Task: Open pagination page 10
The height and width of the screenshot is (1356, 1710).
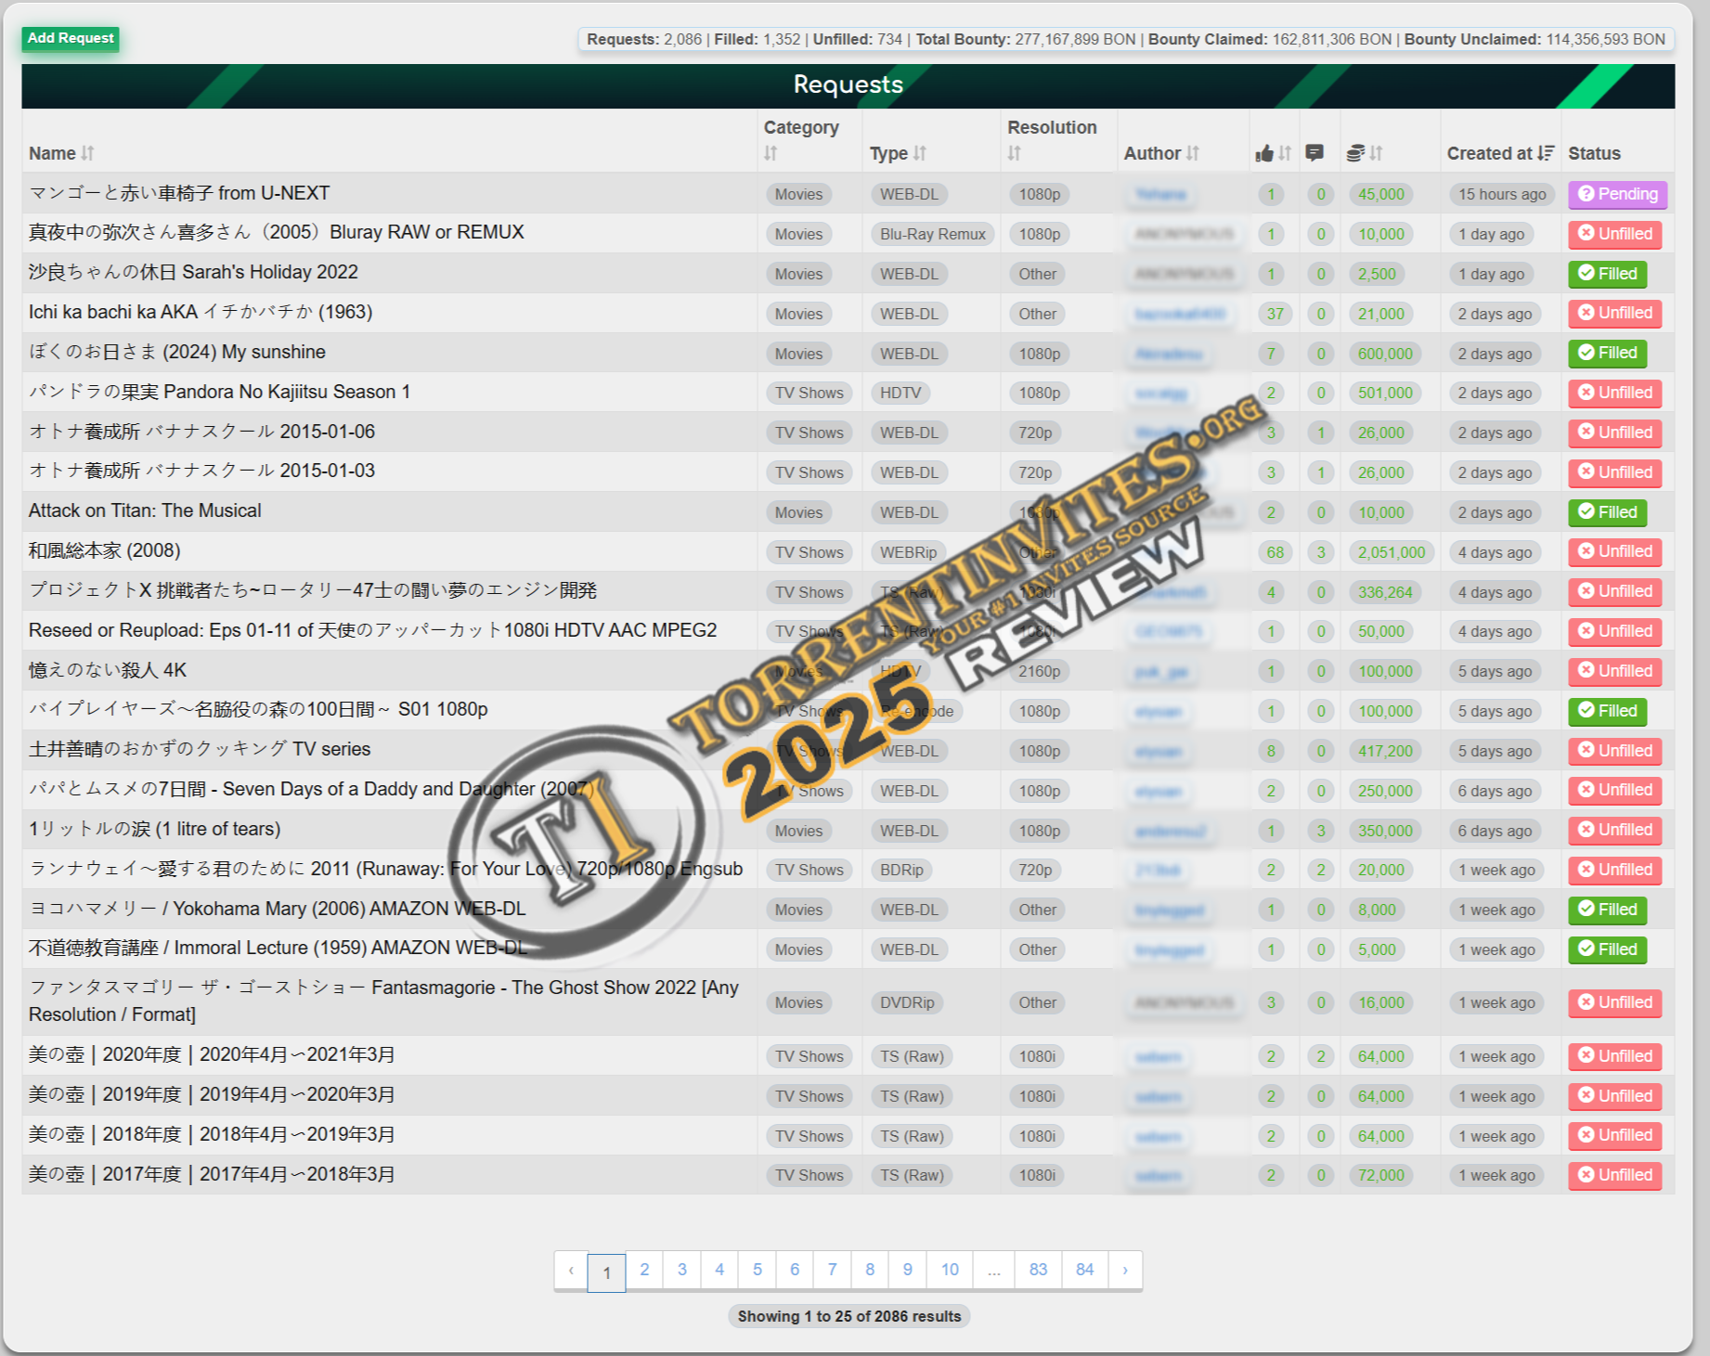Action: [x=950, y=1270]
